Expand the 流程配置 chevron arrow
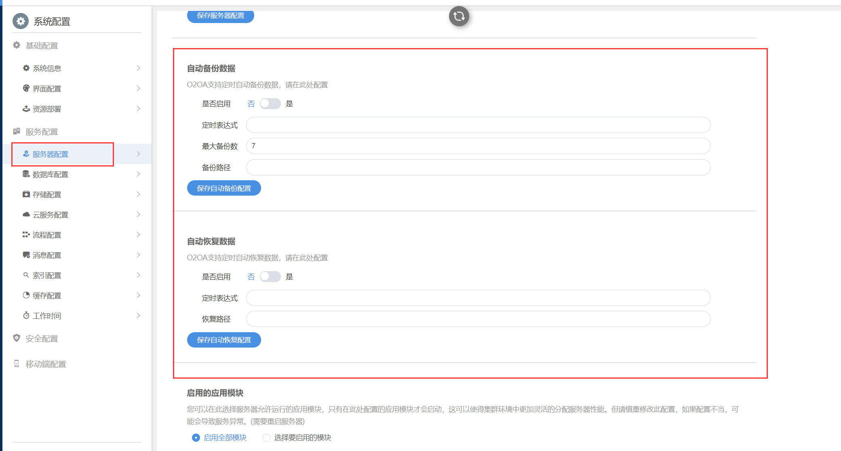The image size is (841, 451). pyautogui.click(x=138, y=235)
